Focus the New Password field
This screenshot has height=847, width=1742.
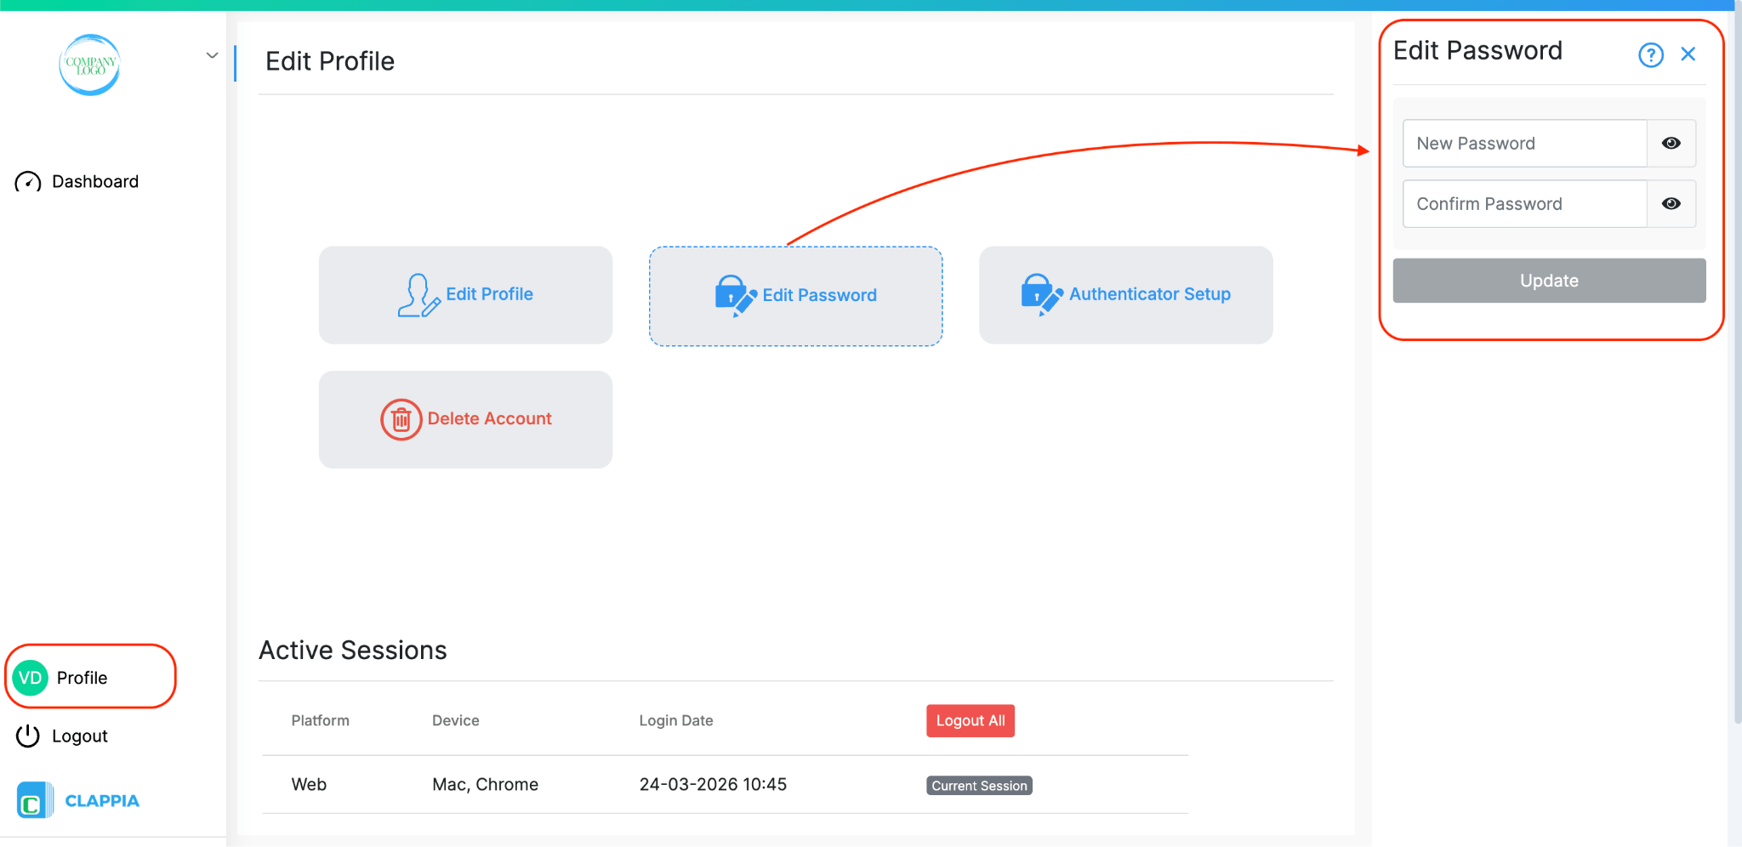pos(1525,144)
